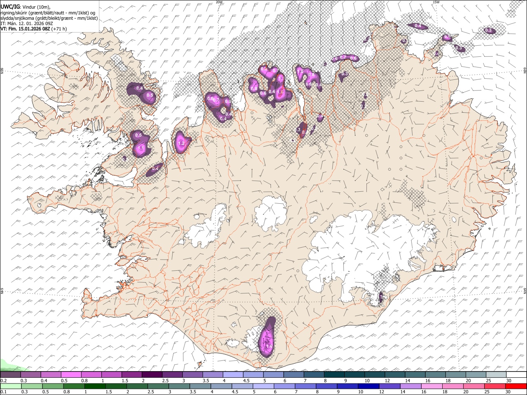Screen dimensions: 527x395
Task: Click the "VT: Fim. 15.01.2026 08Z (+71 h)" line
Action: (34, 29)
